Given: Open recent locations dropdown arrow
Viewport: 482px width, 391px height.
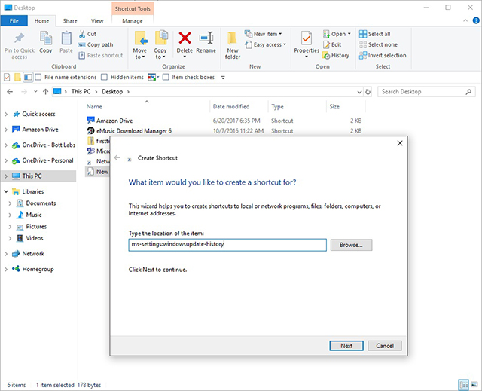Looking at the screenshot, I should (35, 92).
